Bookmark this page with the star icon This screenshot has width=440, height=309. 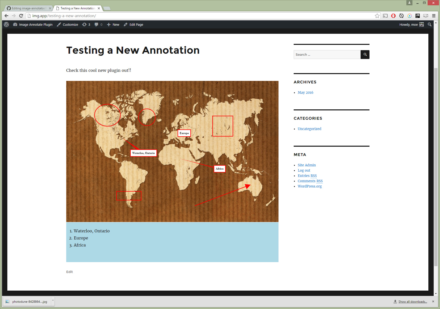coord(377,16)
